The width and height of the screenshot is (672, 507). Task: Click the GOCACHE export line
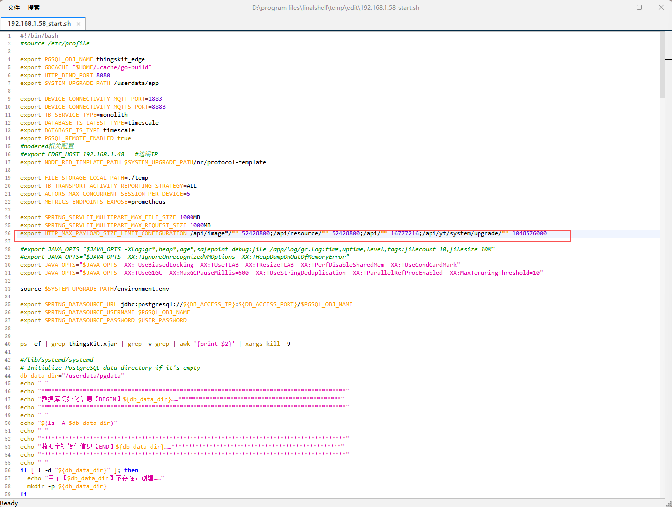tap(86, 67)
